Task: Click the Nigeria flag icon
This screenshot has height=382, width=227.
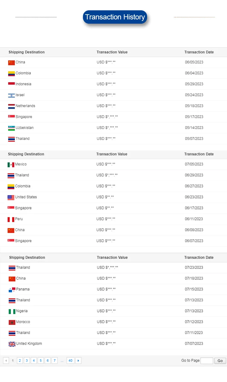Action: [12, 311]
